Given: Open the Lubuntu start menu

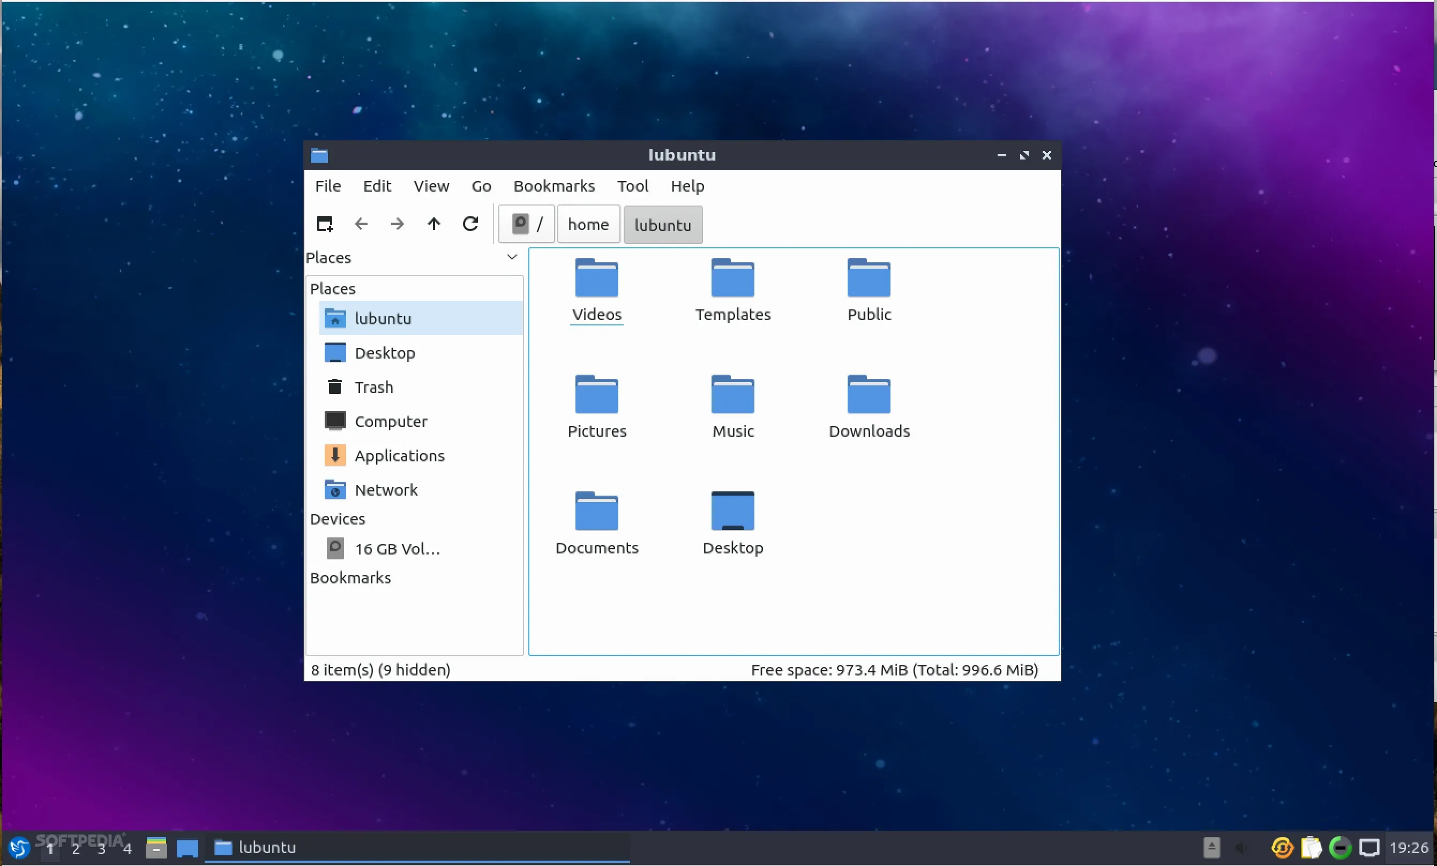Looking at the screenshot, I should (x=19, y=847).
